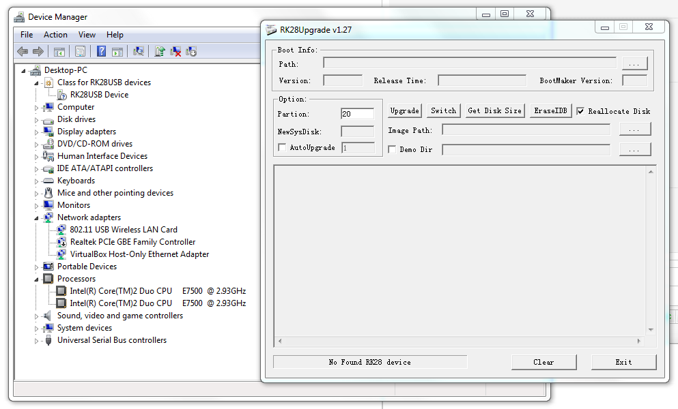
Task: Click the Properties toolbar icon
Action: click(x=80, y=51)
